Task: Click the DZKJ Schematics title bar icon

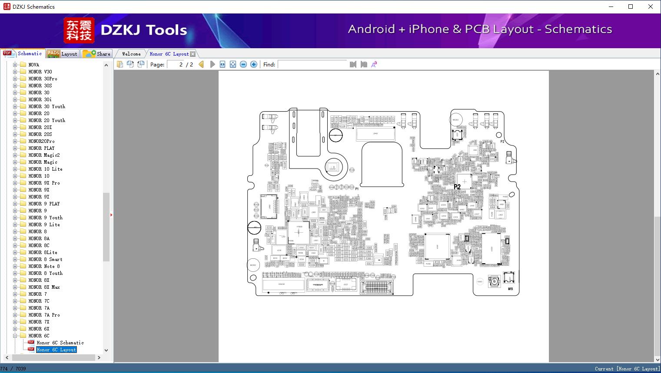Action: pyautogui.click(x=7, y=7)
